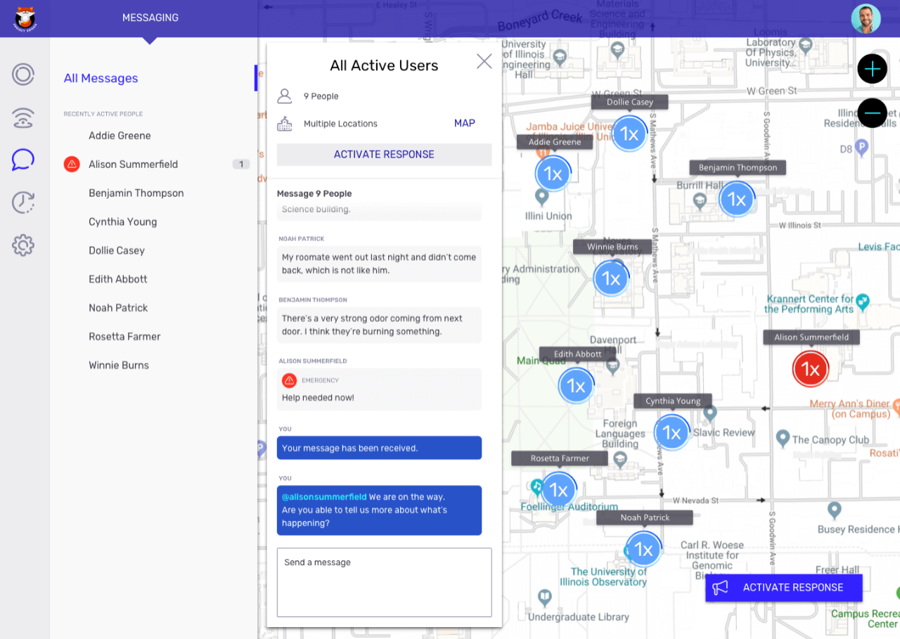Open Noah Patrick's conversation in the people list
This screenshot has height=639, width=900.
117,307
